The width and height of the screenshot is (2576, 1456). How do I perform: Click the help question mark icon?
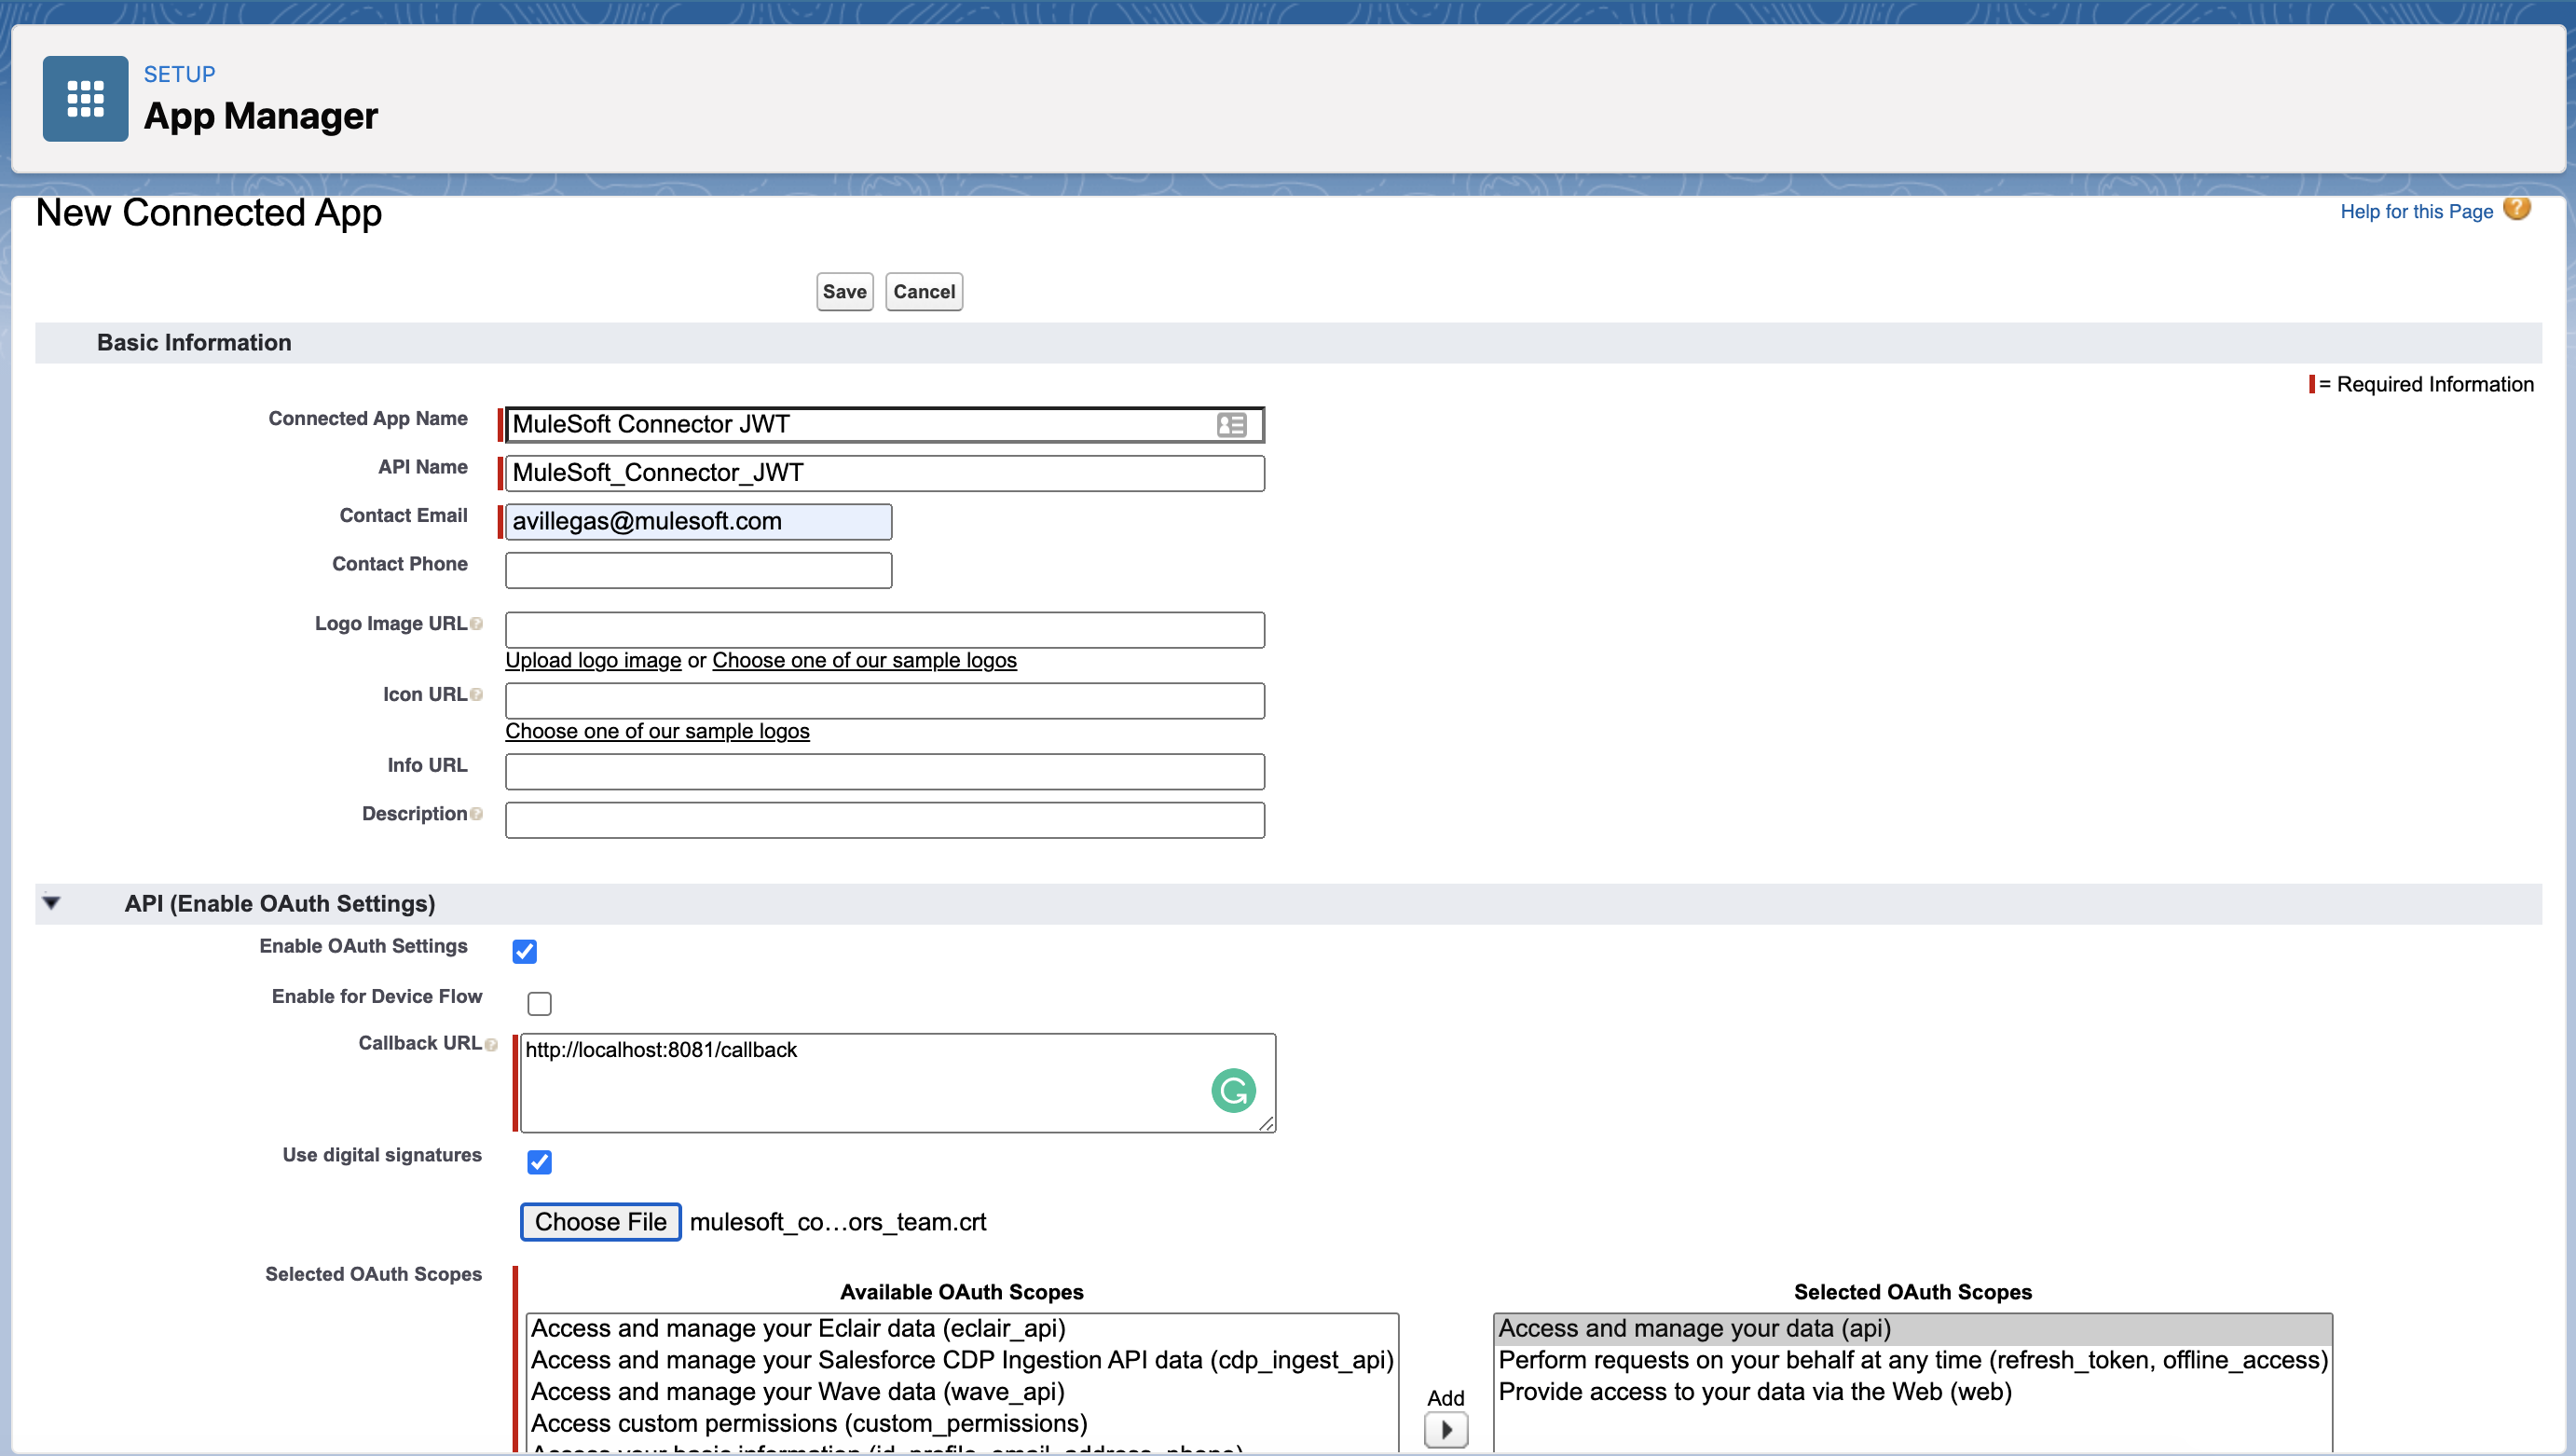2516,209
